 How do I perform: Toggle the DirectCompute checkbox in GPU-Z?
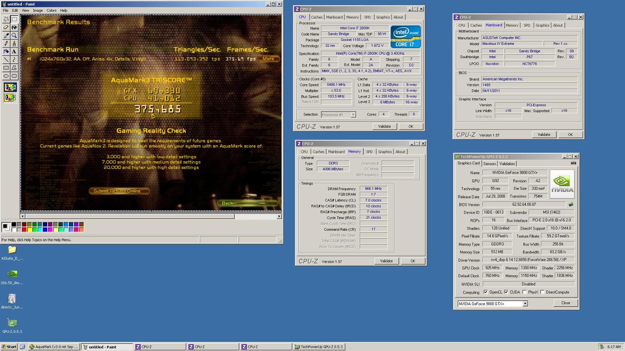click(x=542, y=292)
